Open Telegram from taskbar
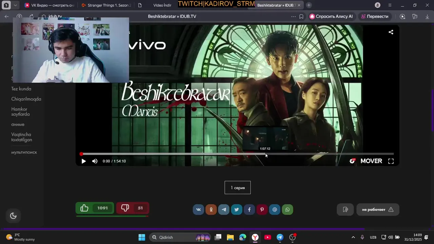Screen dimensions: 434x244 (x=280, y=237)
